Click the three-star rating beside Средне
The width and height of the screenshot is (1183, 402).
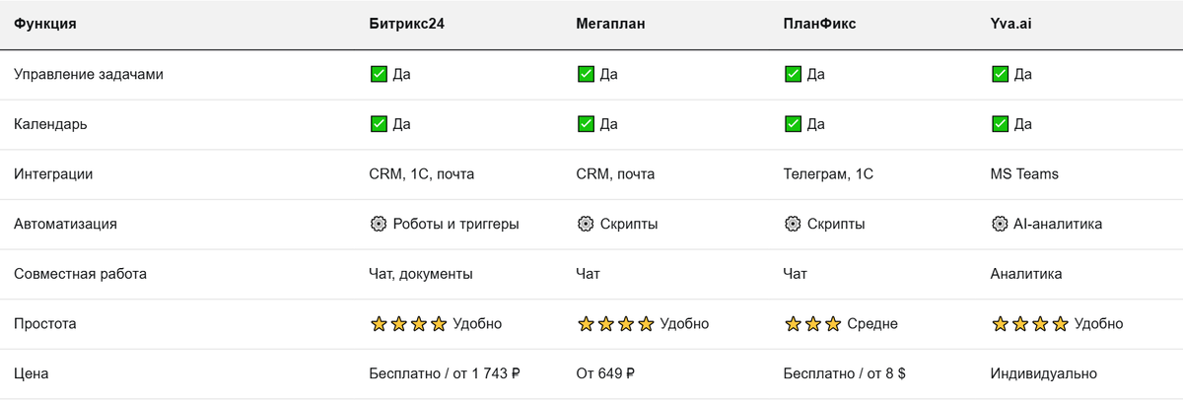pos(812,324)
